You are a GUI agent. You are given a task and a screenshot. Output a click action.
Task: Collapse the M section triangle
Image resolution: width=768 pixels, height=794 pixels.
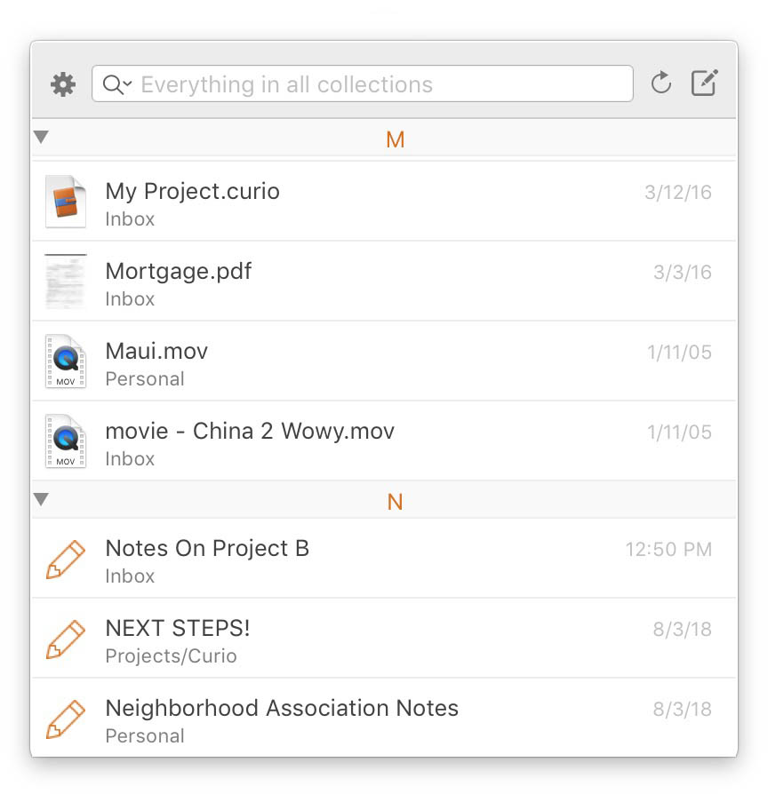tap(41, 138)
